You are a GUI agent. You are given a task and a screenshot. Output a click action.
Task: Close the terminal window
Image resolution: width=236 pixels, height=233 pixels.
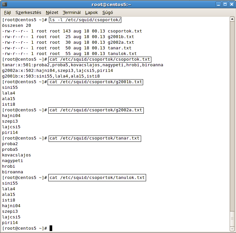tap(231, 4)
